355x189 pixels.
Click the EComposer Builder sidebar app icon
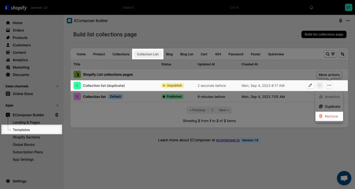(8, 115)
